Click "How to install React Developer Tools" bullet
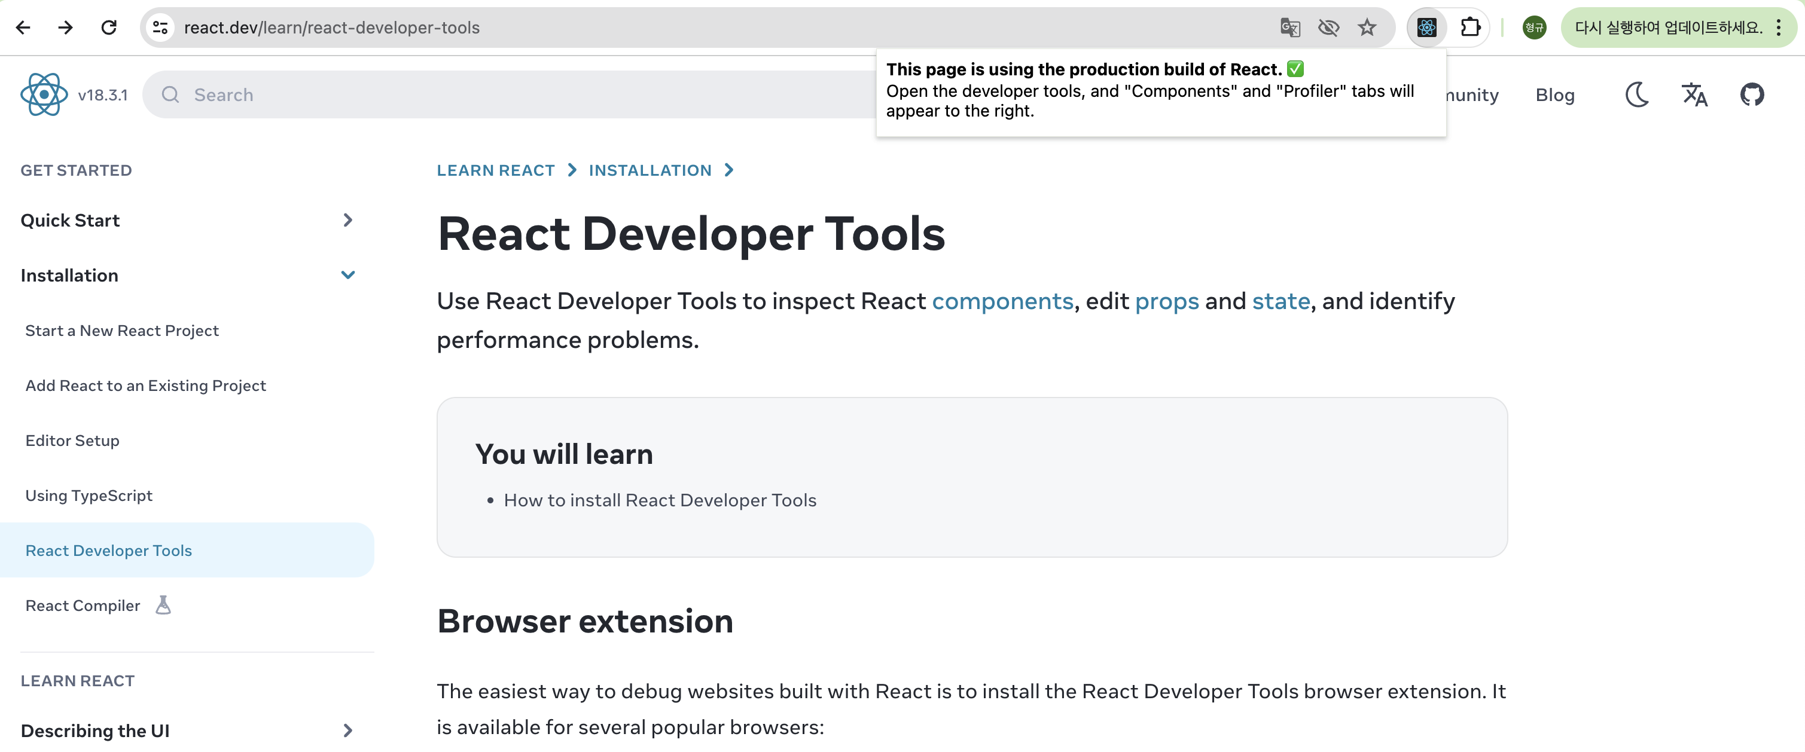1805x752 pixels. tap(660, 500)
